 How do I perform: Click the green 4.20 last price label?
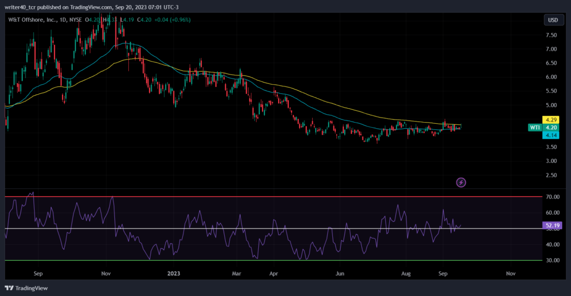coord(551,128)
